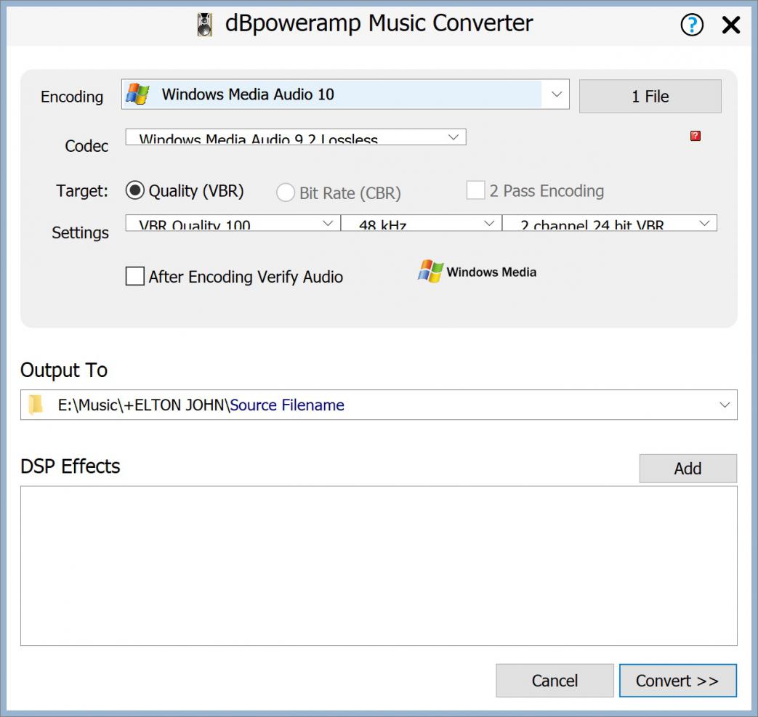Select Quality (VBR) radio button
Viewport: 758px width, 717px height.
(x=135, y=191)
